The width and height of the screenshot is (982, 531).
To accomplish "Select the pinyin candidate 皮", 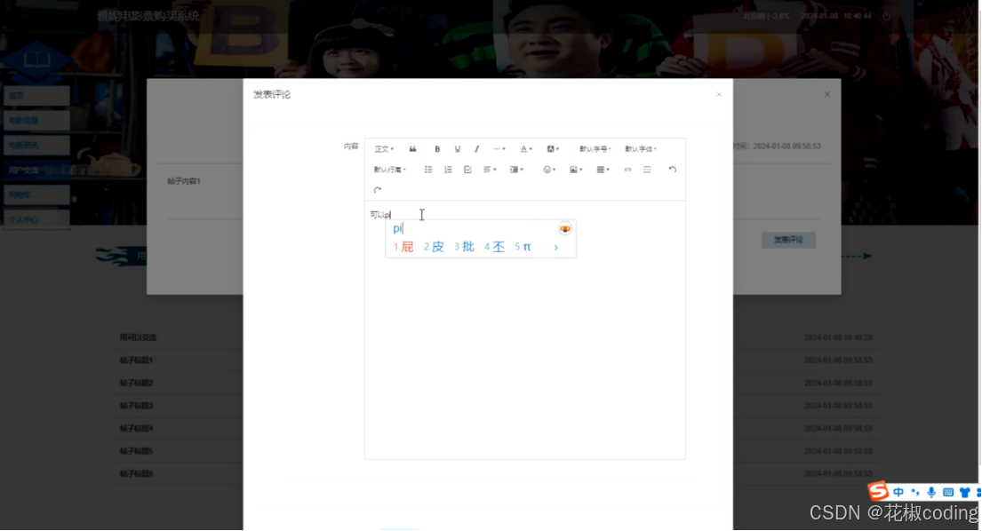I will 436,246.
